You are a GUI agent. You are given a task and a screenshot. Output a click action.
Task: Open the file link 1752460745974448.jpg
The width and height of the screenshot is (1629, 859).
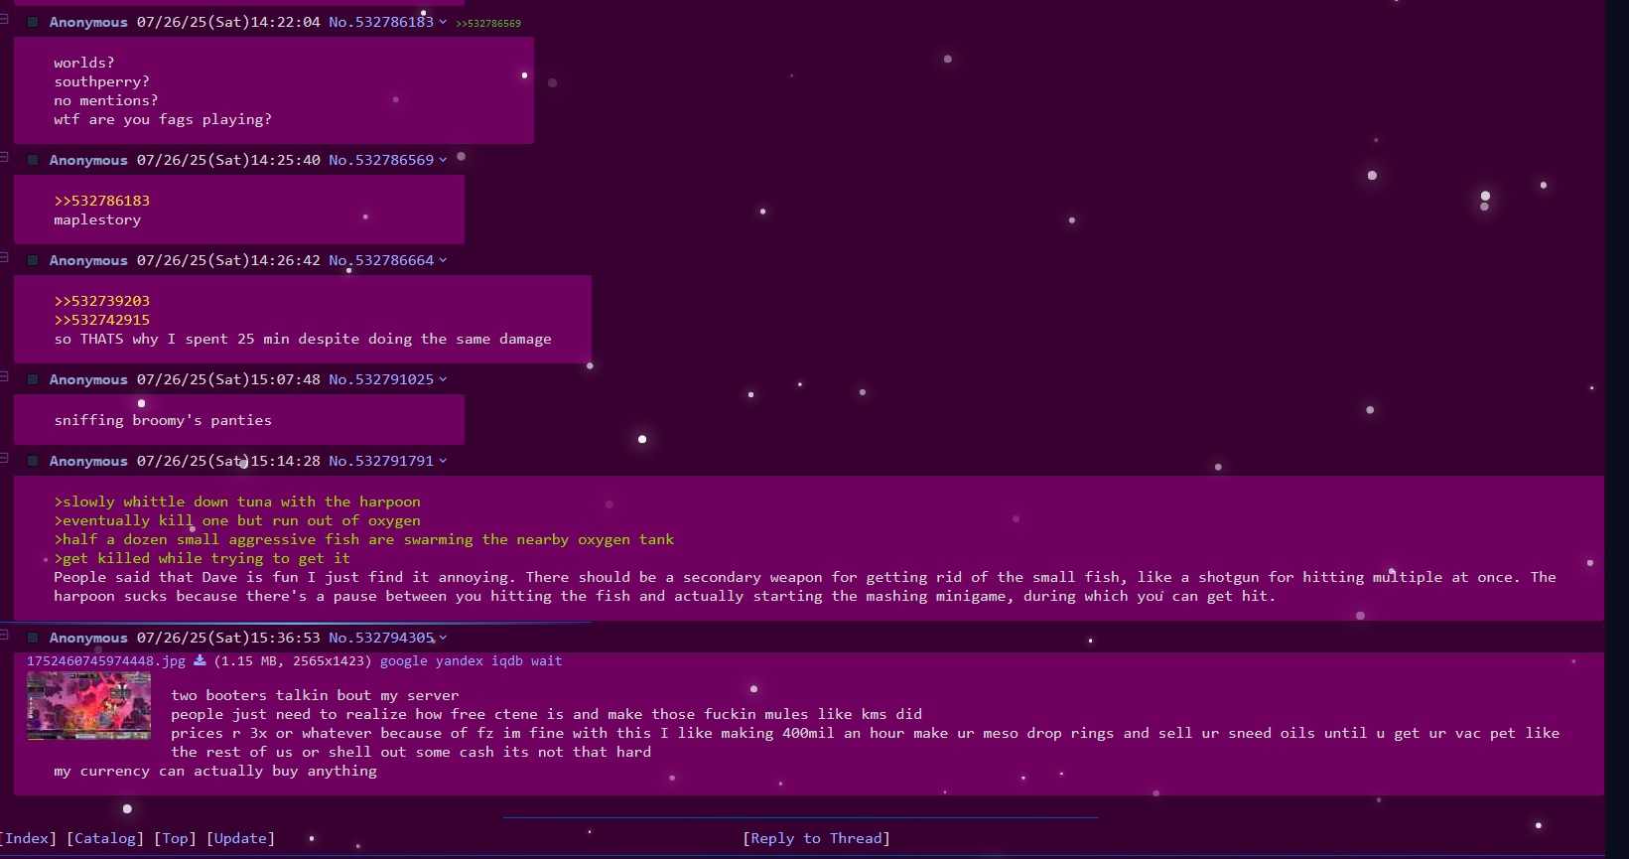(x=106, y=660)
